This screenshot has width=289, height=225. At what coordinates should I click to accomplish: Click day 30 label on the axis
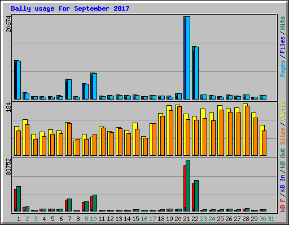coord(262,219)
